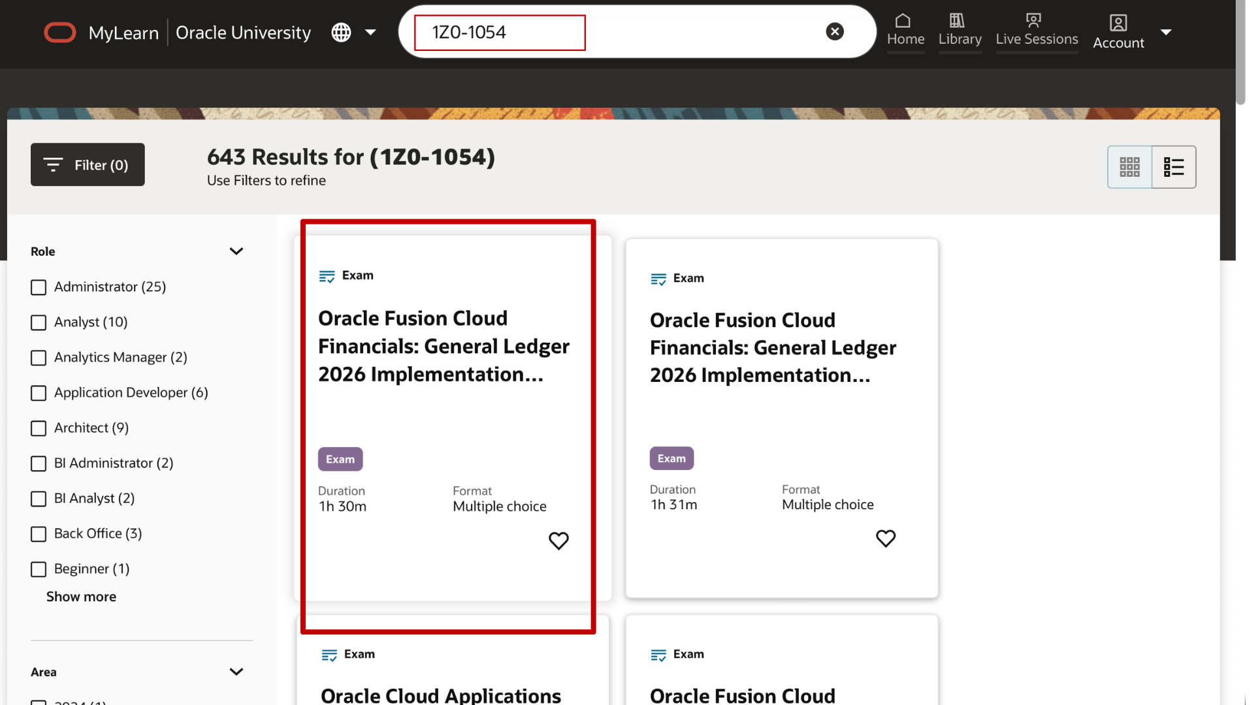Screen dimensions: 1254x705
Task: Click Show more under Role filters
Action: (x=81, y=596)
